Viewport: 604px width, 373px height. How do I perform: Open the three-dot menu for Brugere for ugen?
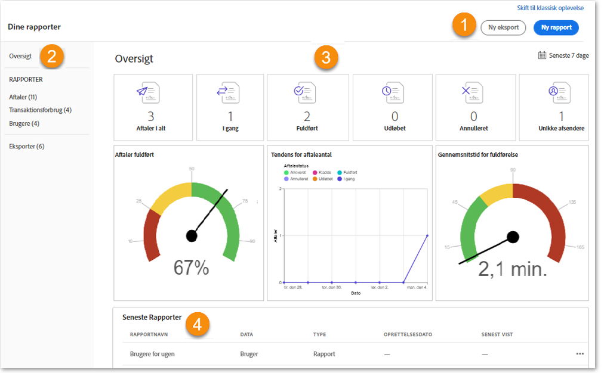click(x=580, y=354)
